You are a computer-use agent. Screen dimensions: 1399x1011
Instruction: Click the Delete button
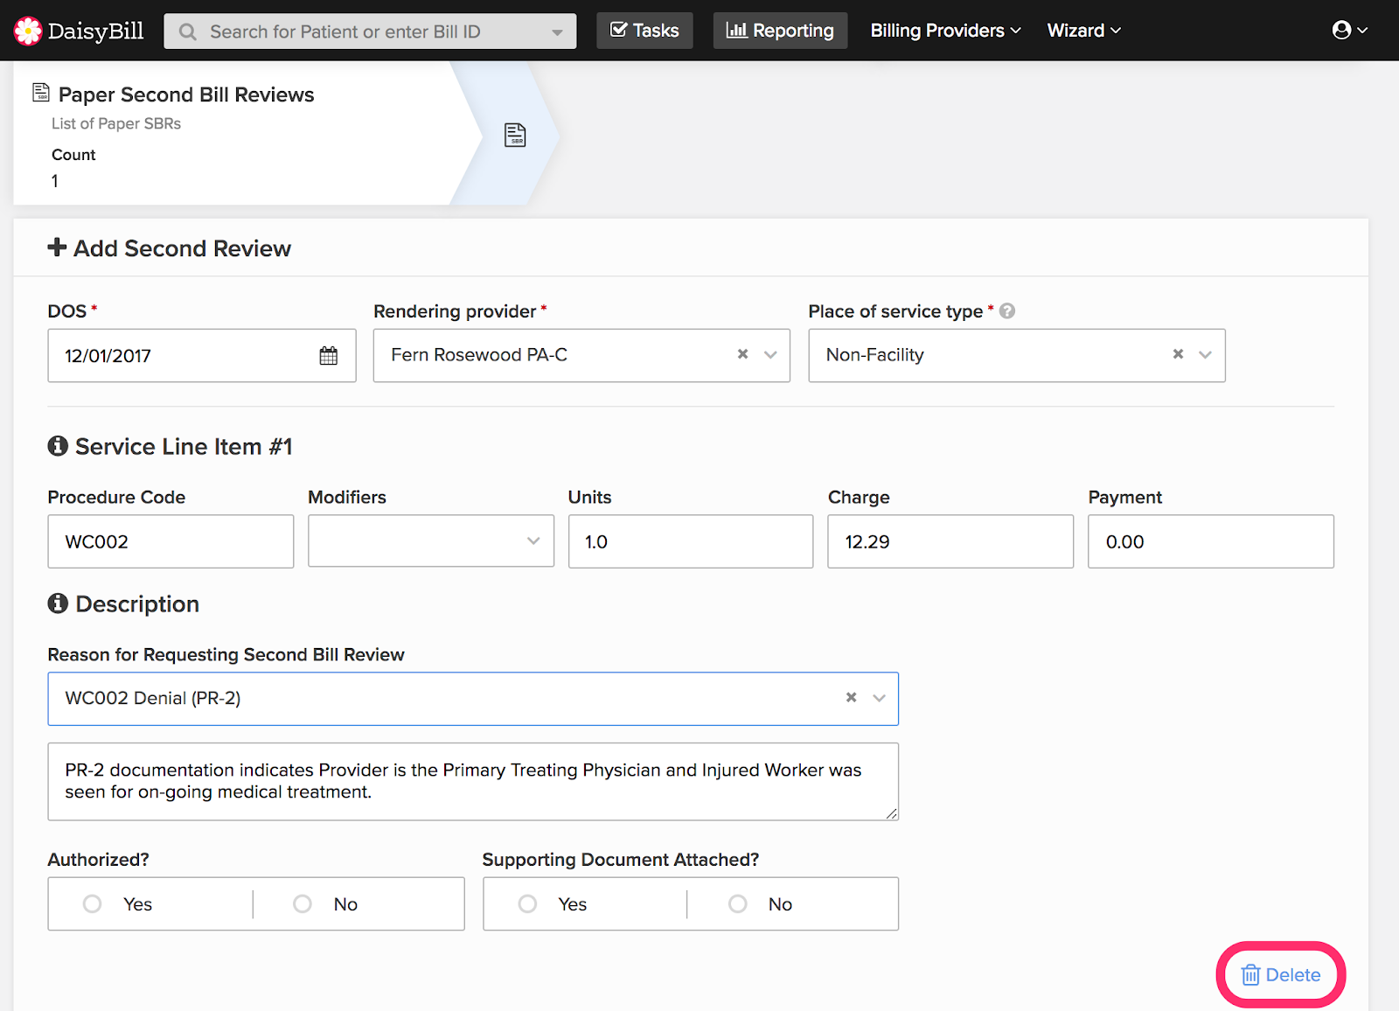pos(1281,974)
